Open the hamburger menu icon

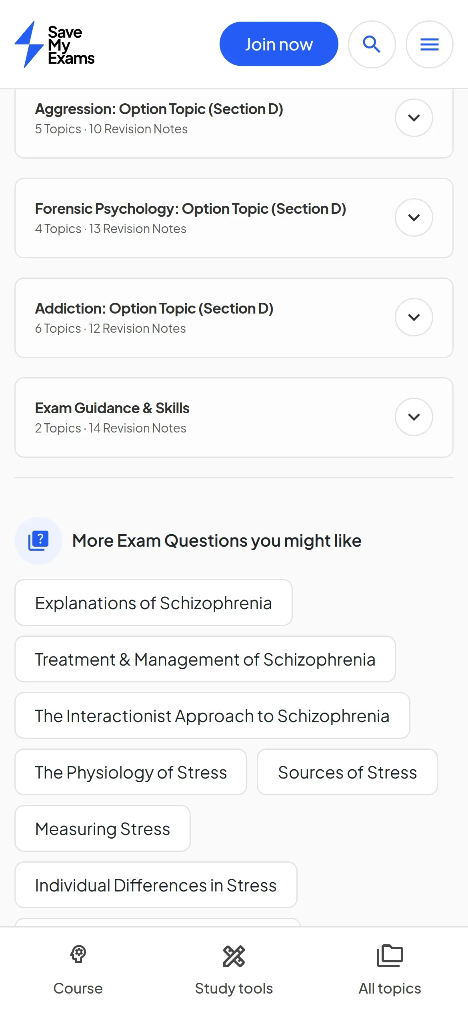point(429,44)
